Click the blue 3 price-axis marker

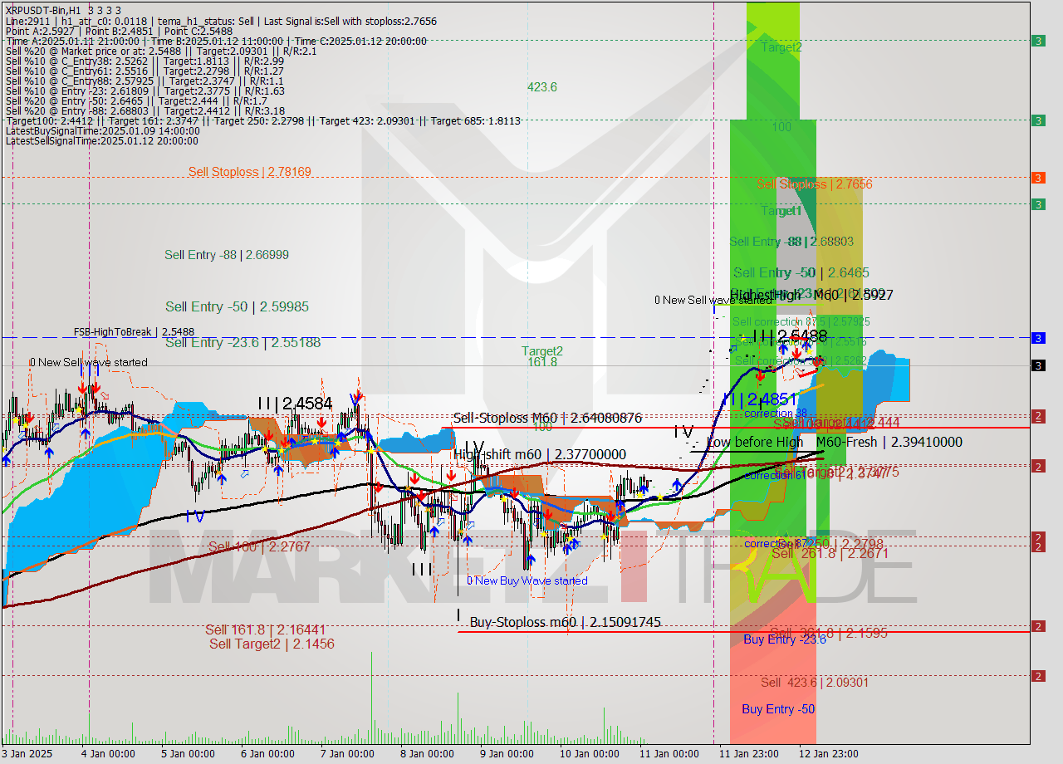tap(1038, 338)
